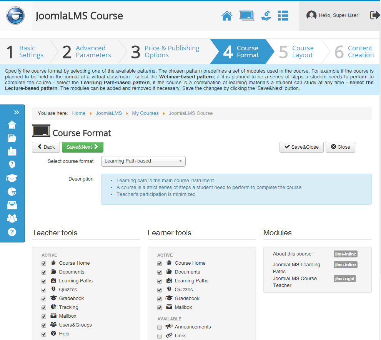This screenshot has width=381, height=340.
Task: Go to step 1 Basic Settings
Action: pyautogui.click(x=25, y=51)
